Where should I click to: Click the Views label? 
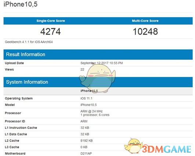[x=9, y=70]
